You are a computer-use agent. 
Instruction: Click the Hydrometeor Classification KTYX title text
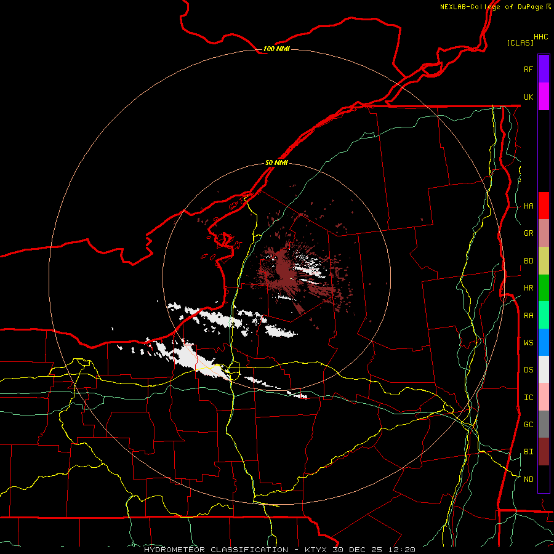click(x=279, y=550)
